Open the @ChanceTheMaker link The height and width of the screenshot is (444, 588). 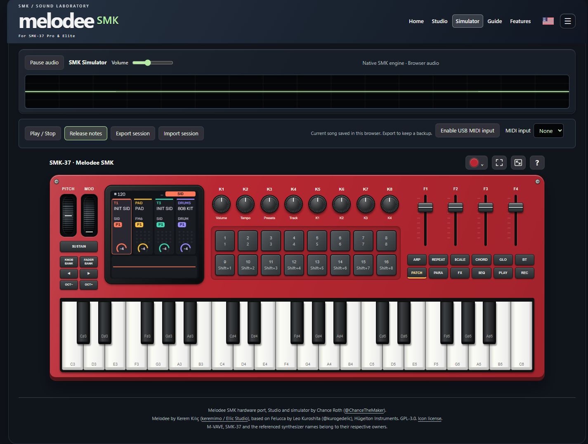tap(364, 410)
